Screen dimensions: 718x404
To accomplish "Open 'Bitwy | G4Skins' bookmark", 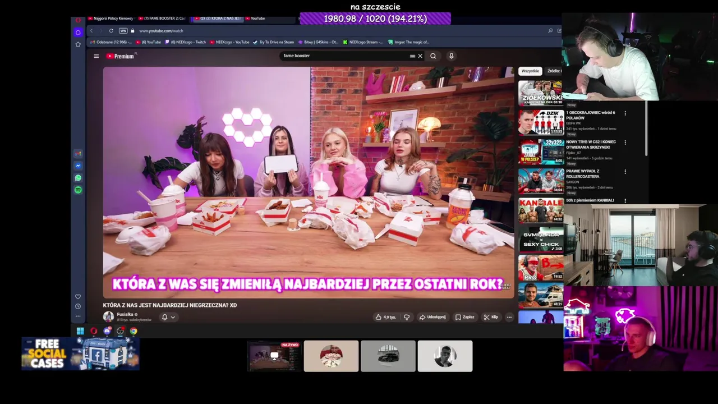I will (x=318, y=42).
